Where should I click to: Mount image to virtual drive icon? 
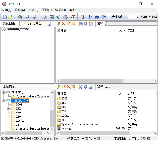tap(66, 17)
